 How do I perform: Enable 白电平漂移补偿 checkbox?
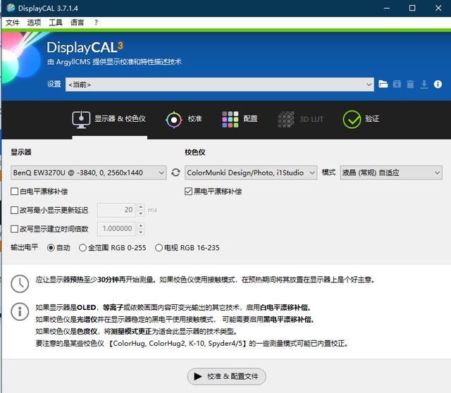pos(14,192)
